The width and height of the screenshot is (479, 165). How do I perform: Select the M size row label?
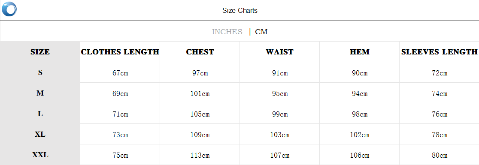(40, 93)
